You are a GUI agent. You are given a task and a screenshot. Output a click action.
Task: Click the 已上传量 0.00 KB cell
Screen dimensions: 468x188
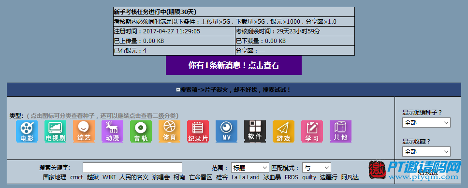tap(175, 41)
